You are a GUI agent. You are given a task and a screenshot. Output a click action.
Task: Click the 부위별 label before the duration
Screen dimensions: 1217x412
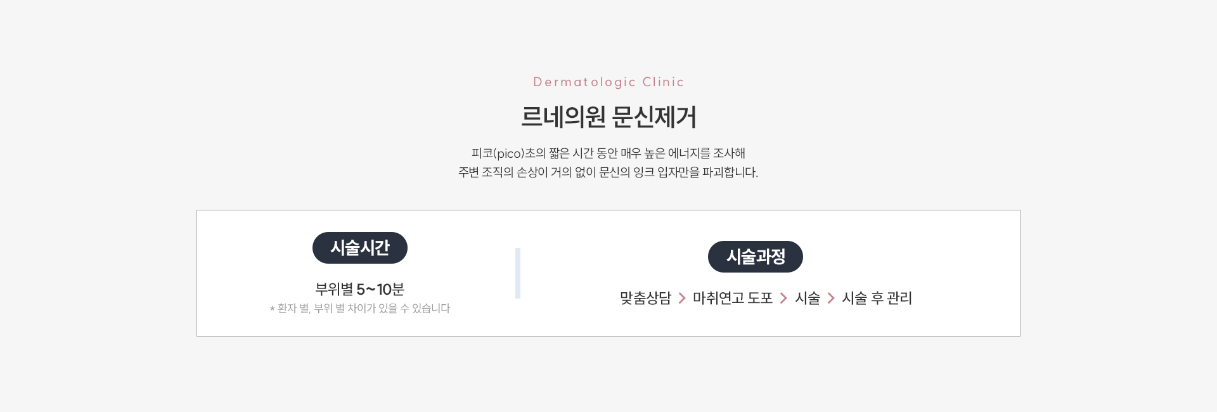click(334, 290)
